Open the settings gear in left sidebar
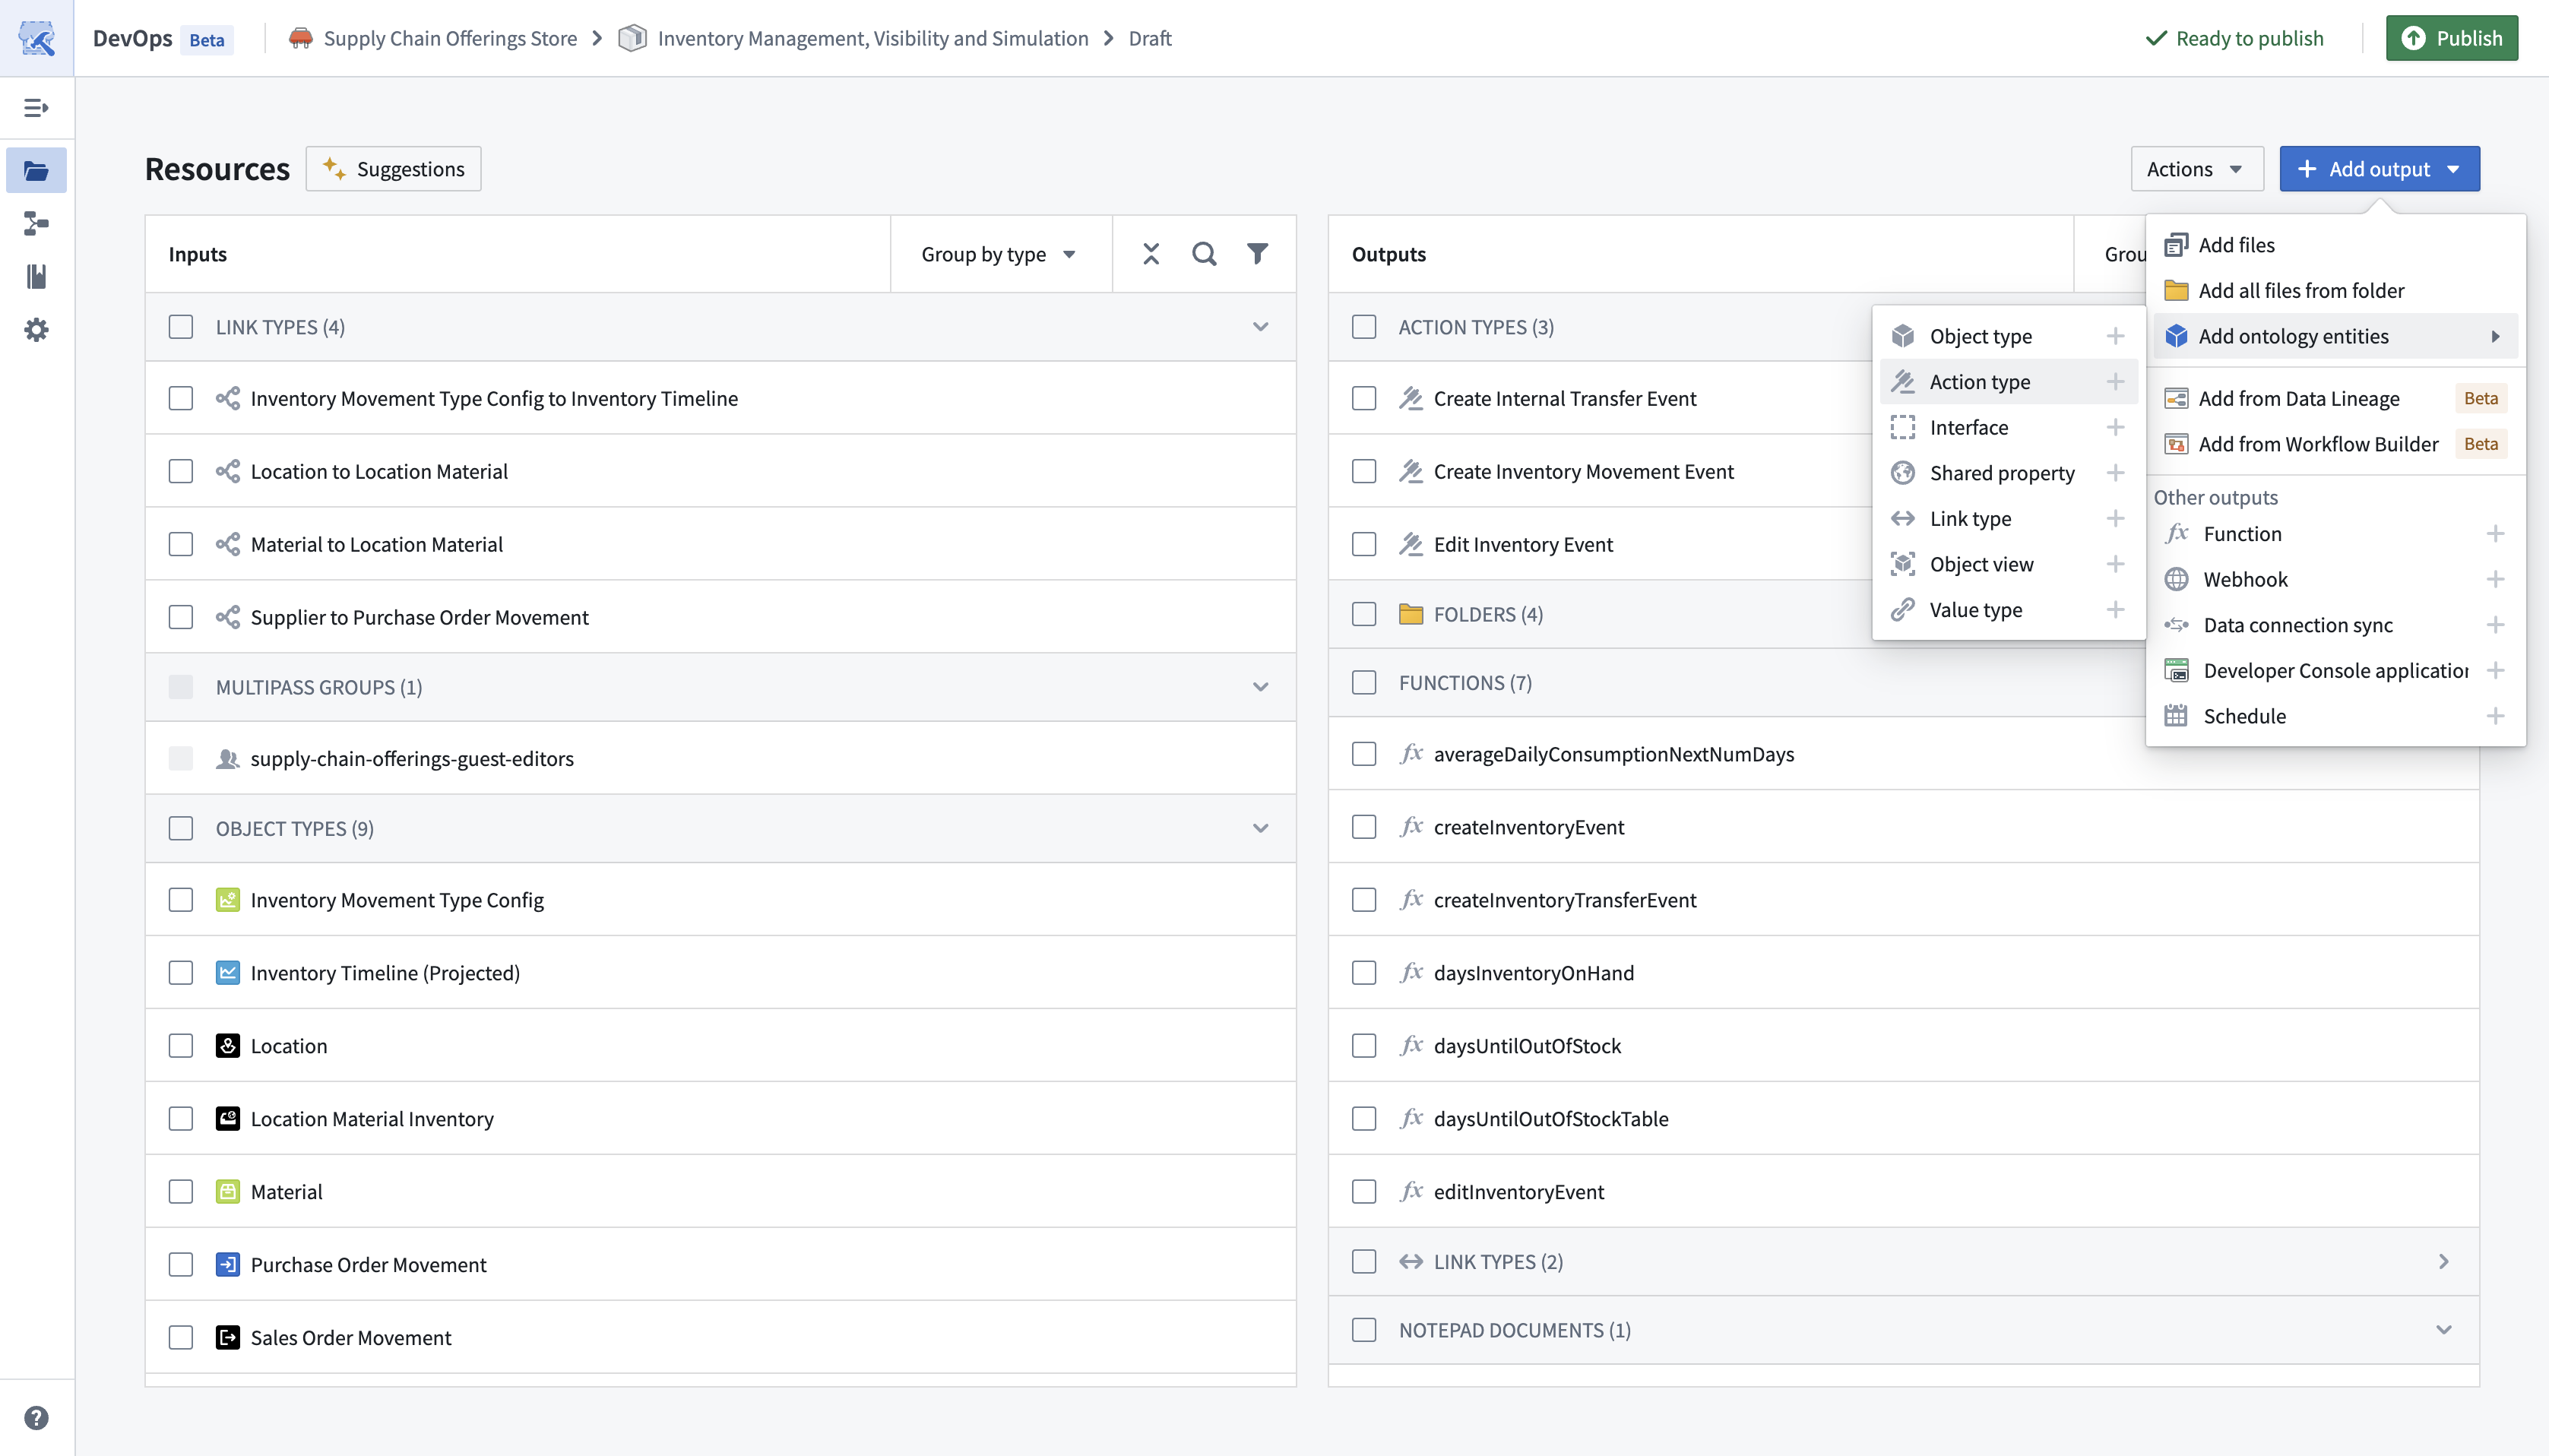Image resolution: width=2549 pixels, height=1456 pixels. [x=36, y=330]
